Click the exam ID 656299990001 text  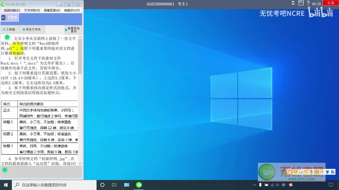click(x=160, y=4)
